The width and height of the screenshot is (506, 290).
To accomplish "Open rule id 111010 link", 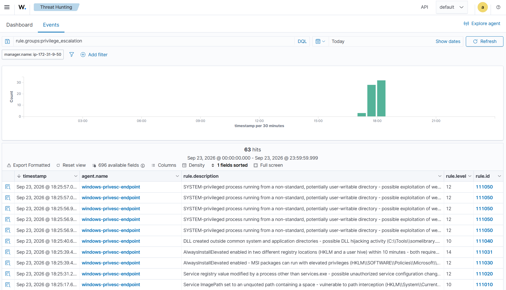I will pos(484,285).
